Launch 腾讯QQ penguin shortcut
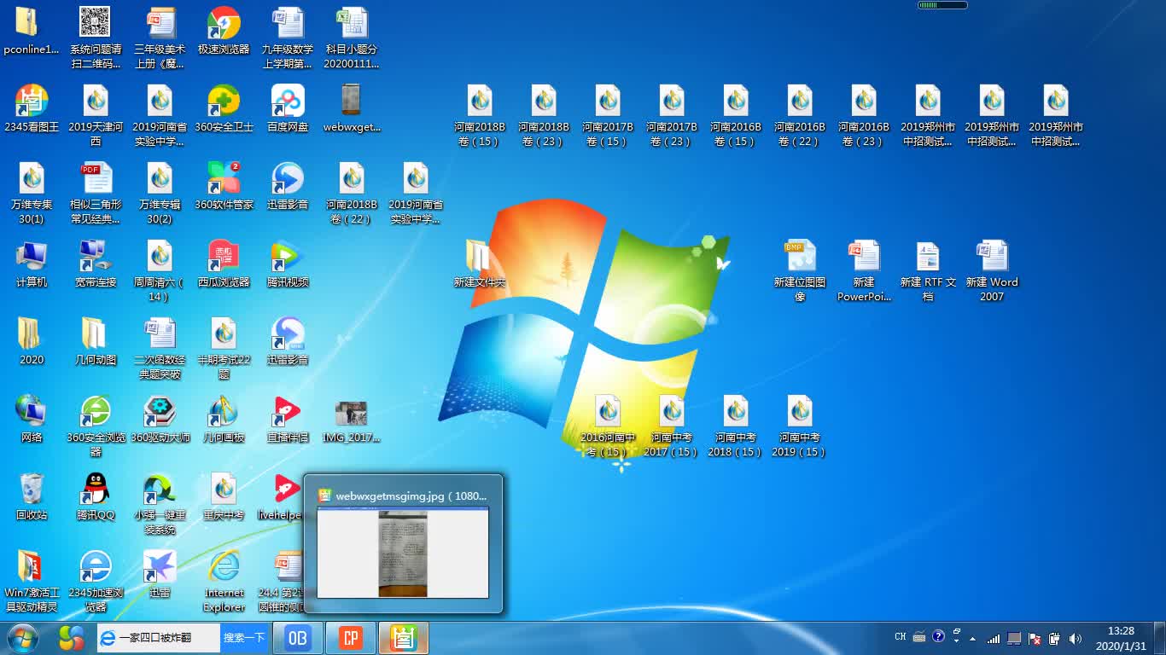This screenshot has width=1166, height=655. (96, 496)
